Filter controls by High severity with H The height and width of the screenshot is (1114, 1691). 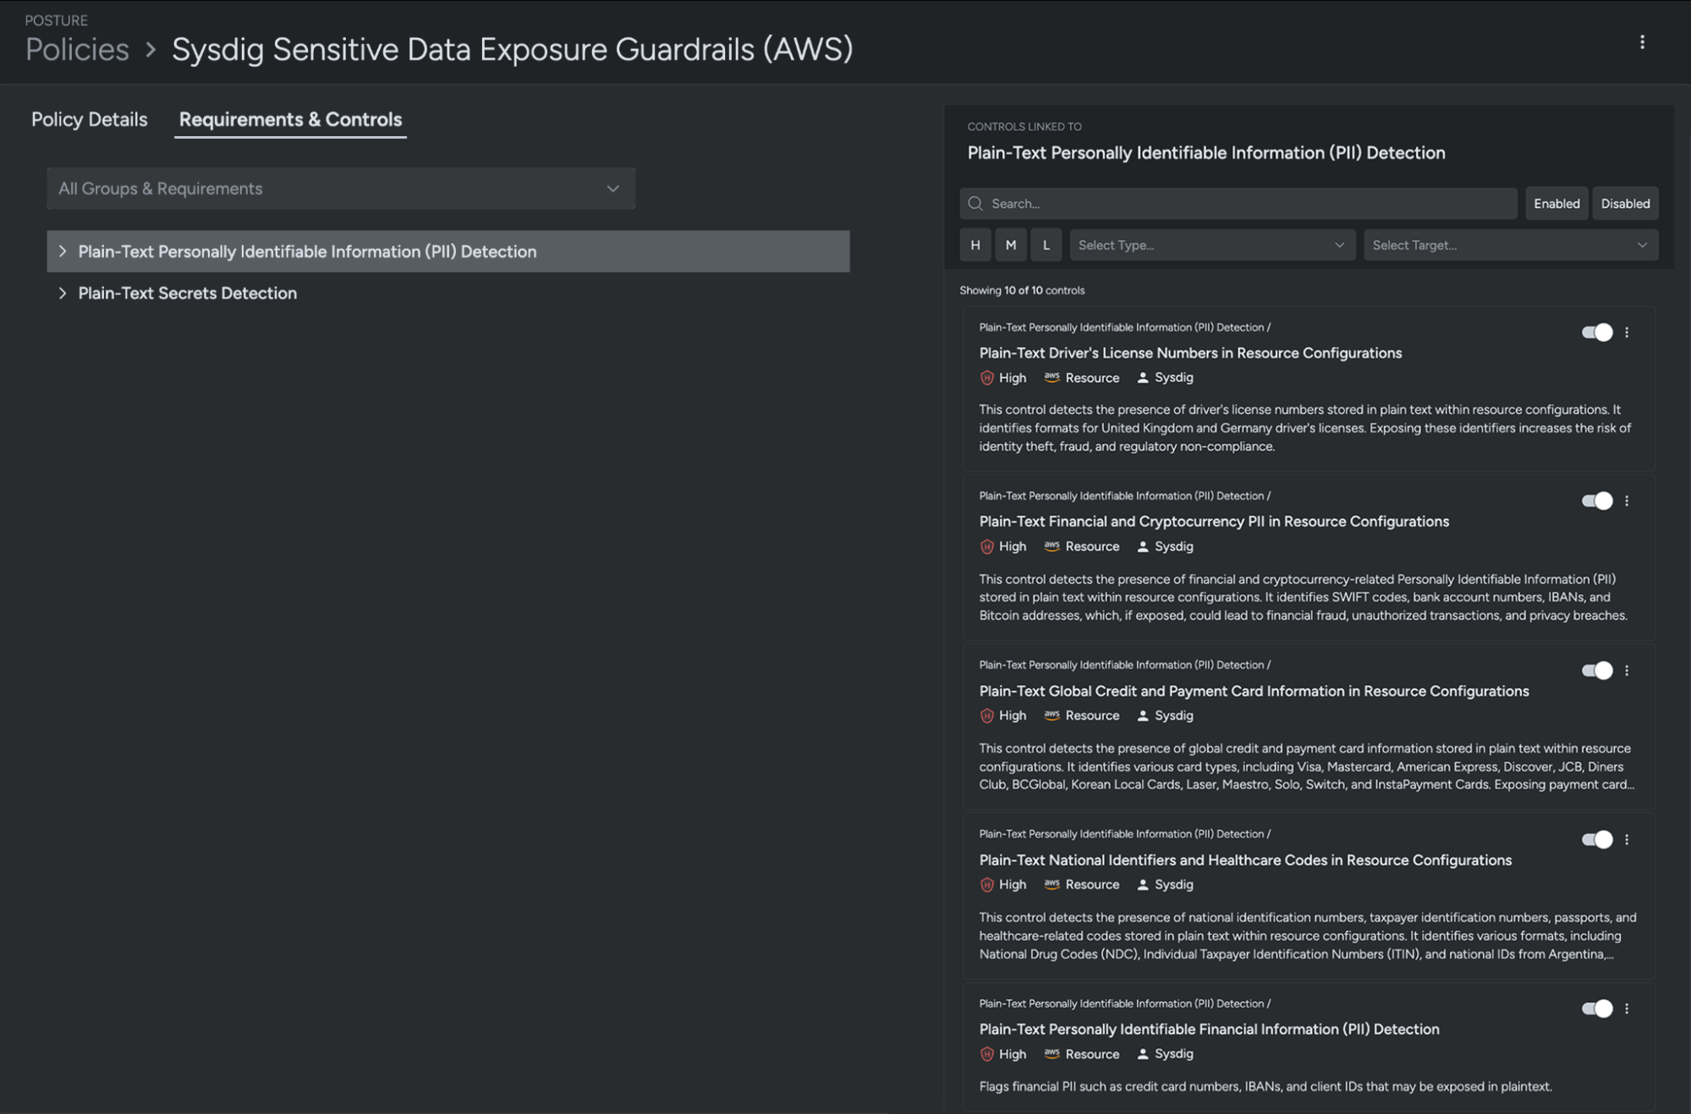975,245
